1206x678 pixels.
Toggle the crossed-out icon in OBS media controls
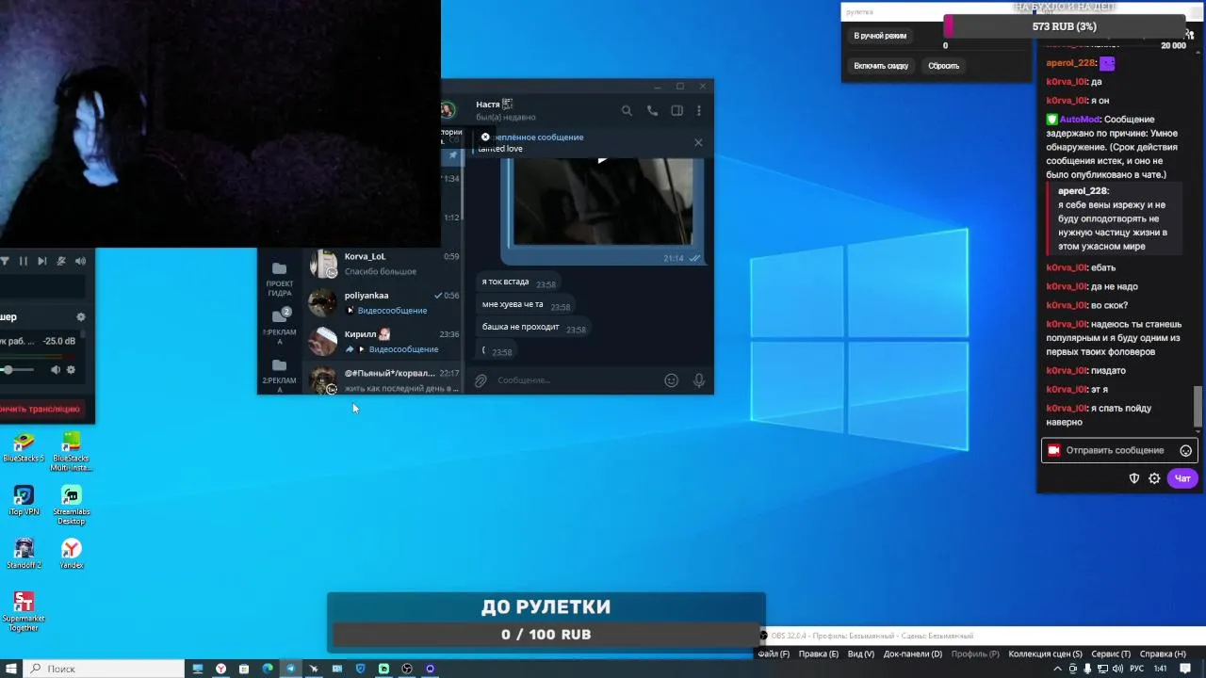(61, 261)
